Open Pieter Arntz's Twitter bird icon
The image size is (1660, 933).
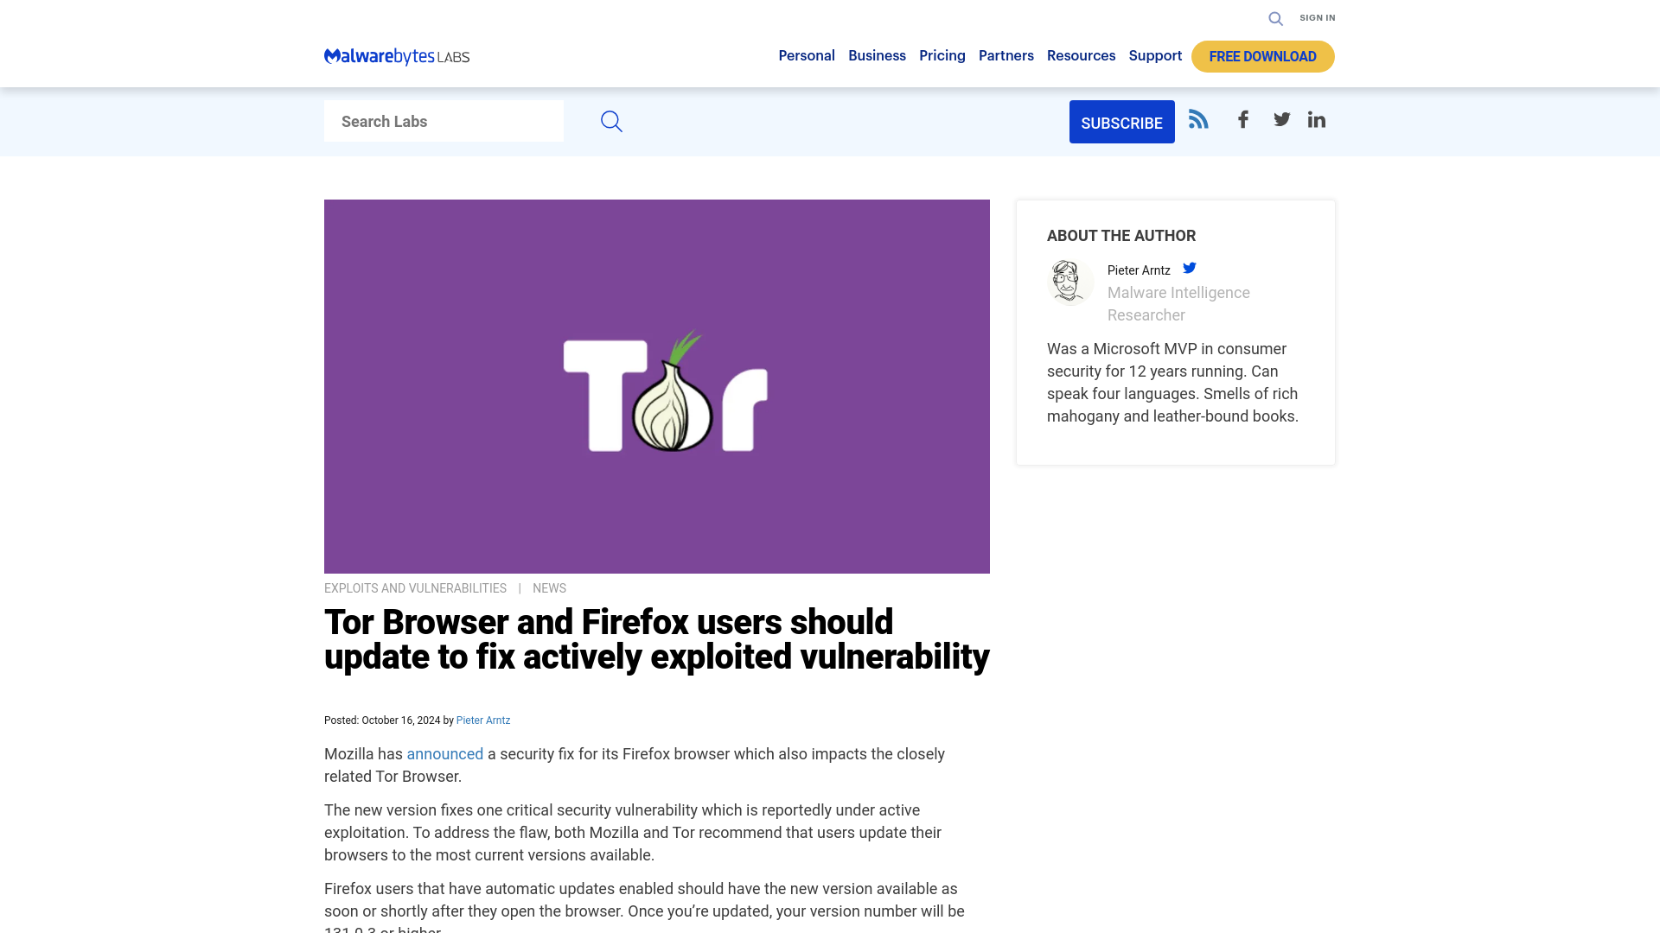pos(1190,268)
